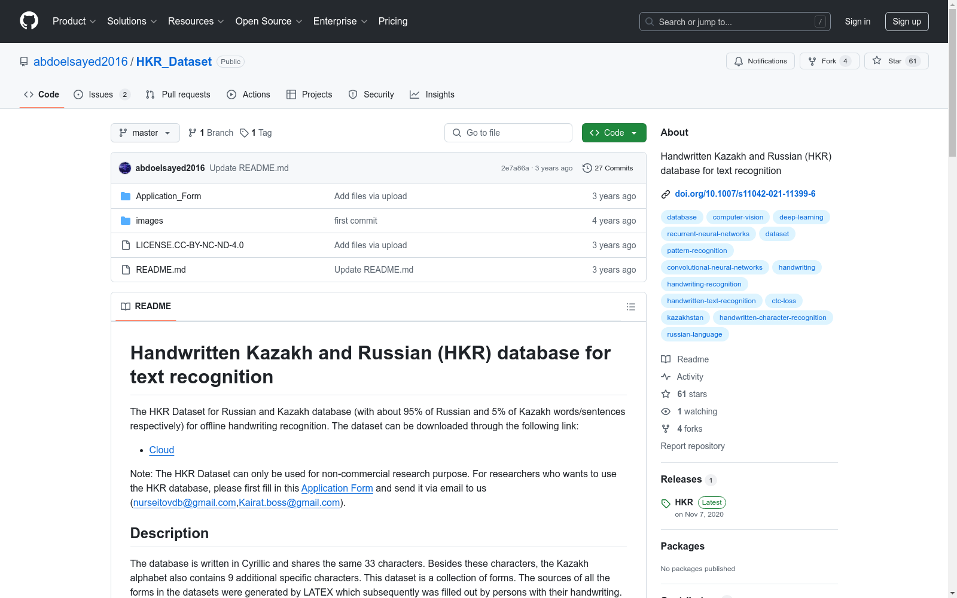Click the ctc-loss topic tag

[784, 301]
